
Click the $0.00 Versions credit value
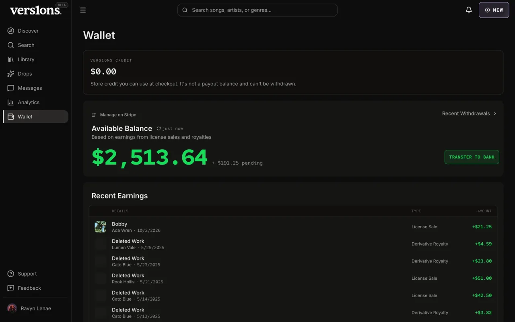click(103, 72)
